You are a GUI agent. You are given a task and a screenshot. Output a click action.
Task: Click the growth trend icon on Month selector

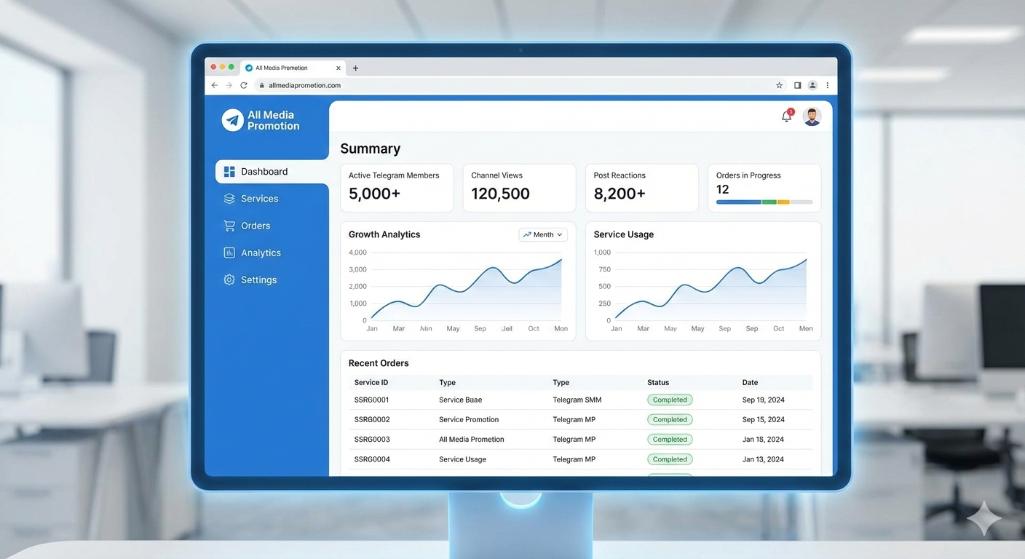[528, 234]
